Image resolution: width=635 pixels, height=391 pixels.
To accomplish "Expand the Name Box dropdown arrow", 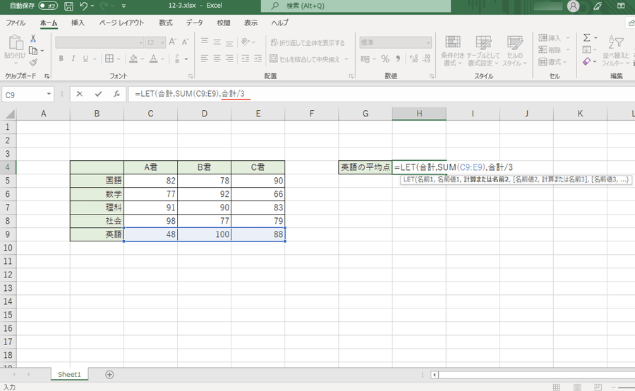I will pos(49,94).
